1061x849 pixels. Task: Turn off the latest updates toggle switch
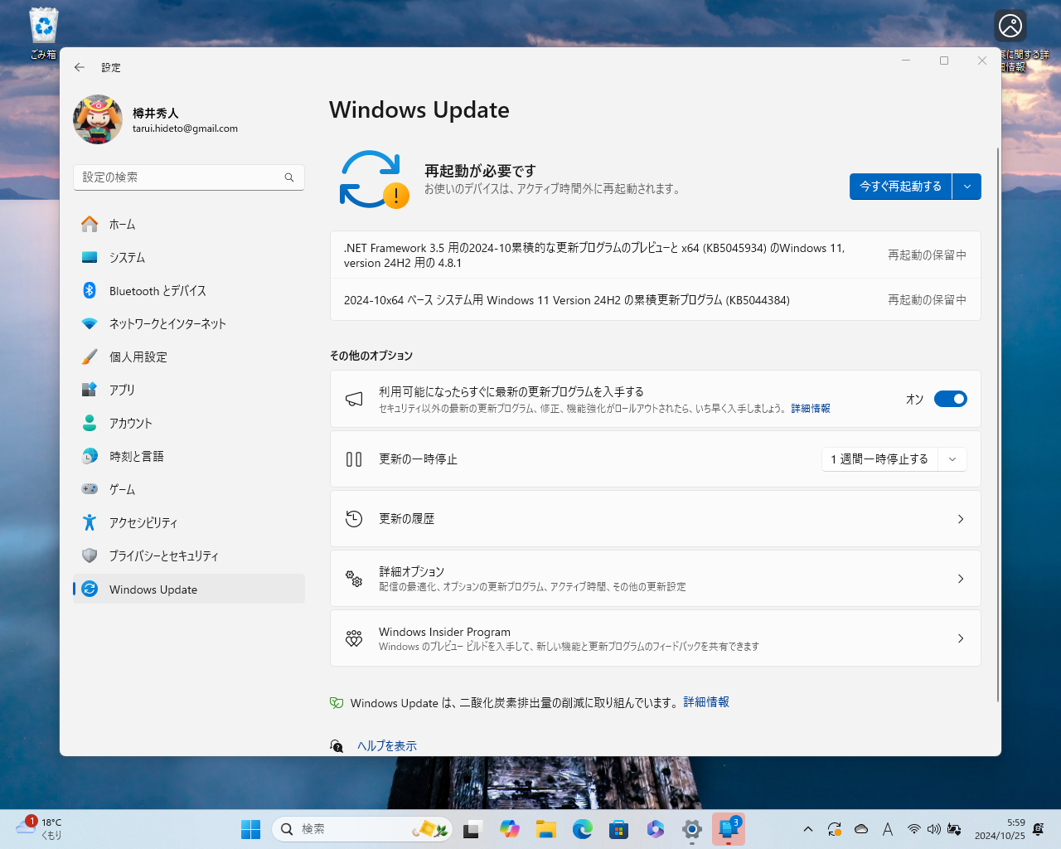[x=951, y=399]
